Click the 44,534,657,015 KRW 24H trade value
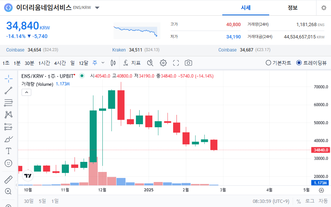 click(304, 37)
